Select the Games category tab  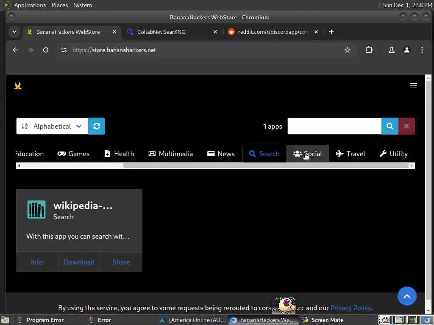click(x=73, y=154)
